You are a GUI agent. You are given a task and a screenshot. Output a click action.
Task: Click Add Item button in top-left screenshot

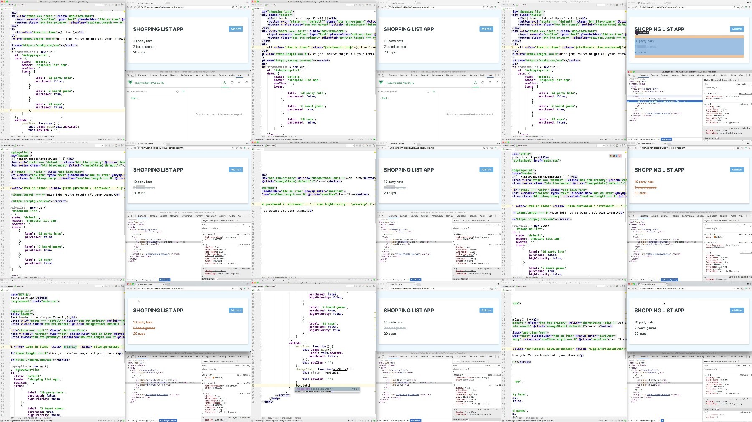point(236,29)
